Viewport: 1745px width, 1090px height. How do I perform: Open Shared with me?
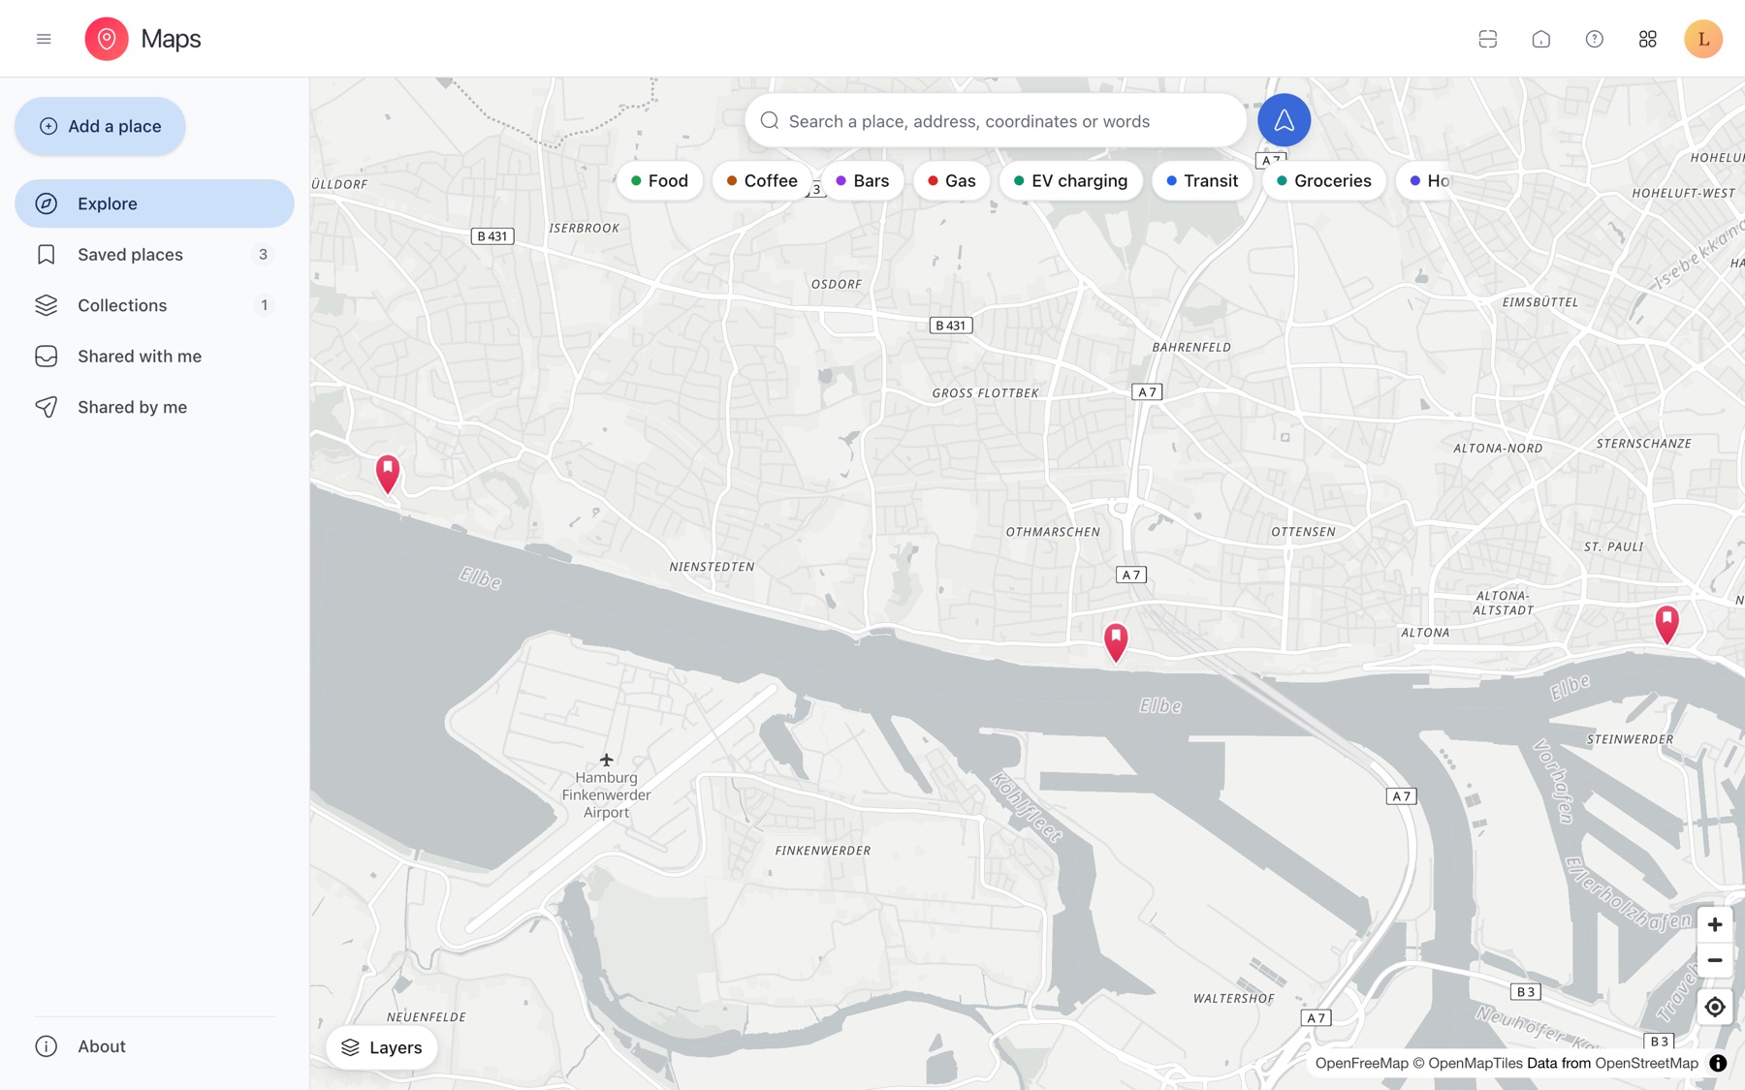pos(154,356)
